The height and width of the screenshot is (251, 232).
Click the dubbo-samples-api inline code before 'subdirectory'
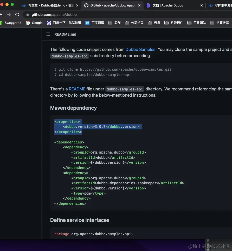[69, 56]
